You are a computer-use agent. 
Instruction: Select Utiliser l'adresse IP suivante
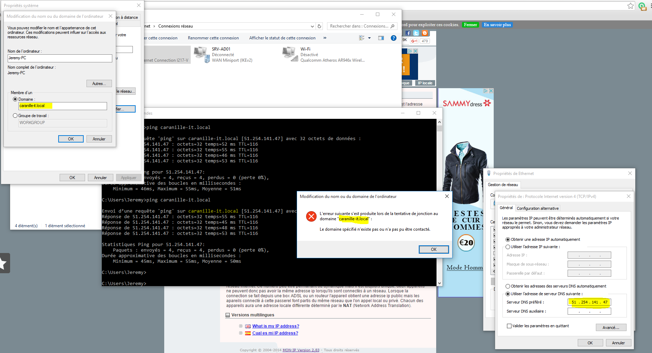click(508, 247)
